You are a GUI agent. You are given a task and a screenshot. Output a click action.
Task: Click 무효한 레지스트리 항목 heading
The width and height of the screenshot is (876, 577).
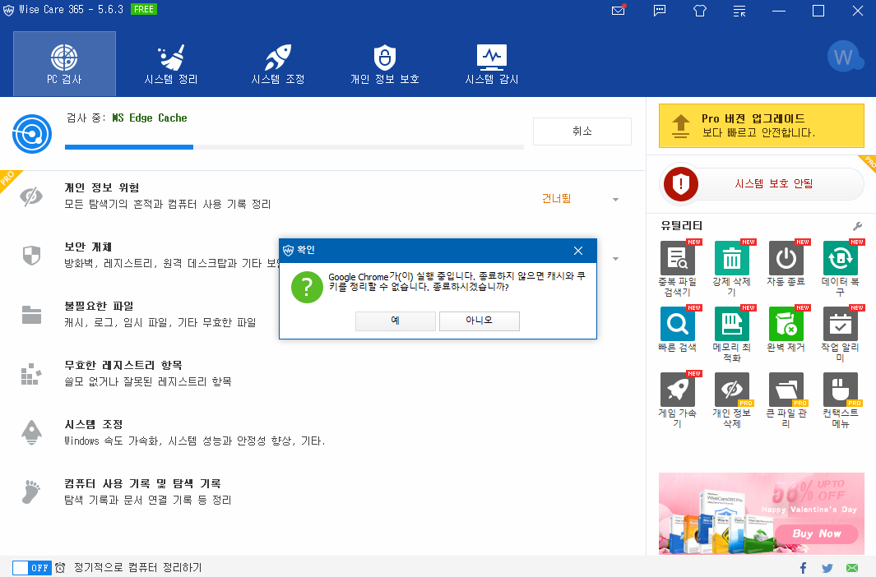(123, 366)
